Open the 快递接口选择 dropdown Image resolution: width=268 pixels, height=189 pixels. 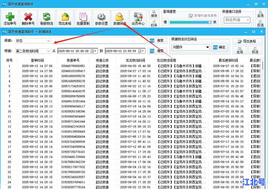click(x=237, y=20)
